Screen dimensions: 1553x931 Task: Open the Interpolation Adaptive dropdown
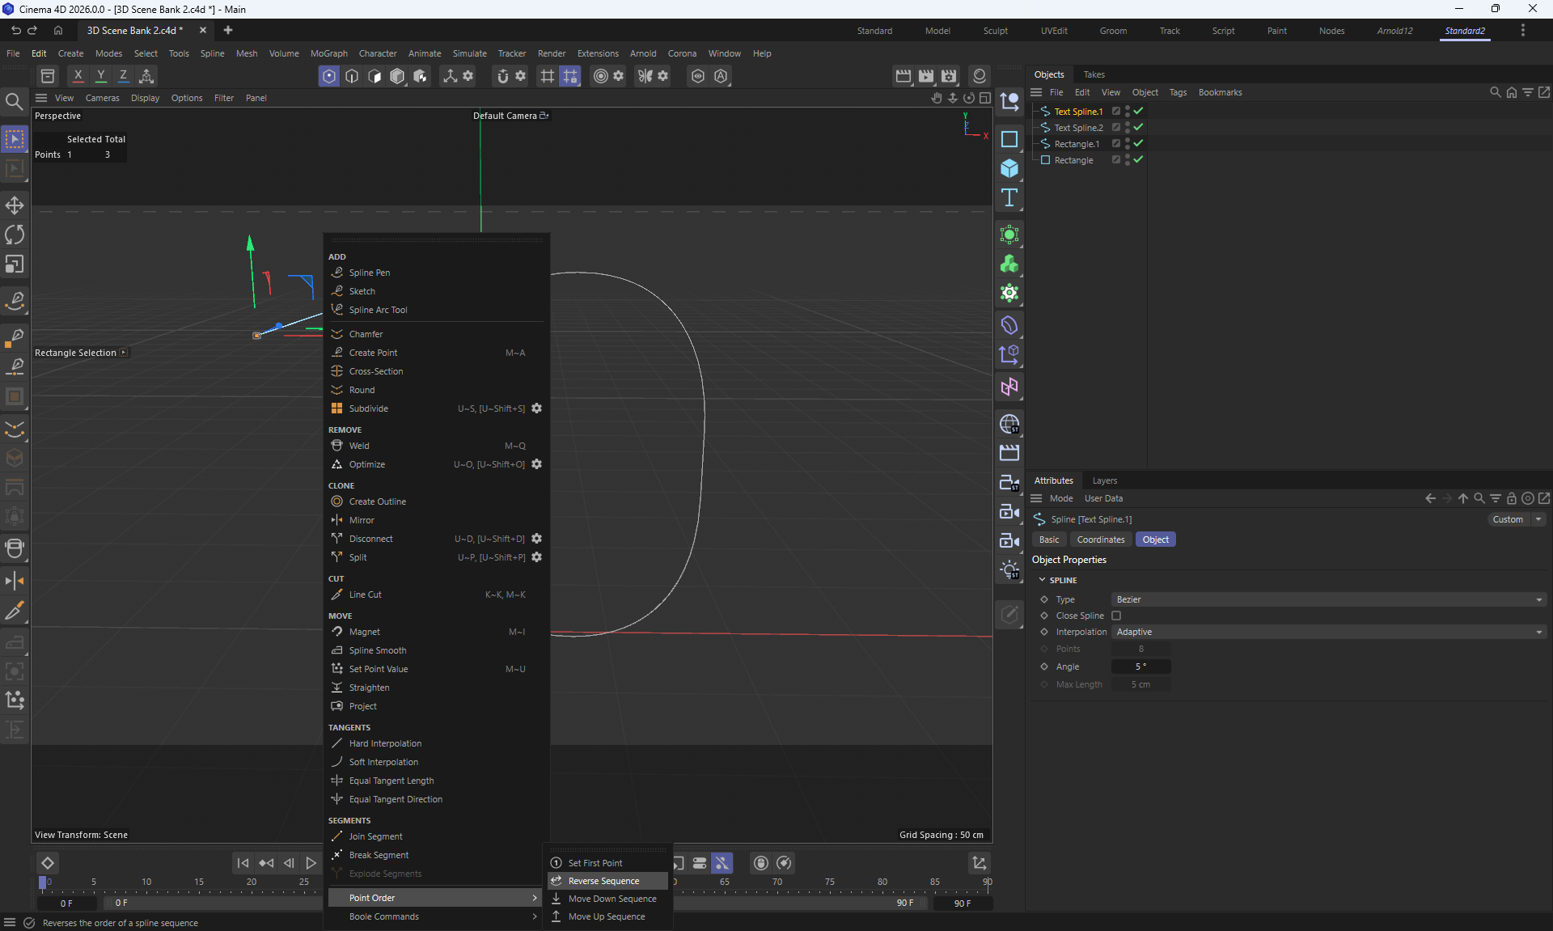pyautogui.click(x=1328, y=632)
